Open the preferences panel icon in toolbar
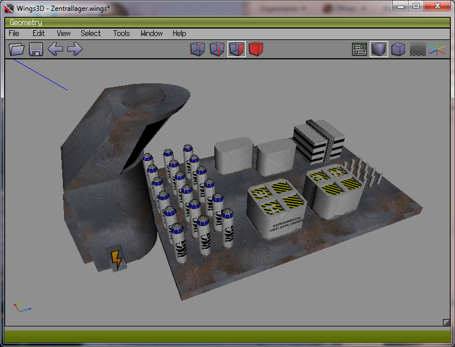 pos(360,50)
